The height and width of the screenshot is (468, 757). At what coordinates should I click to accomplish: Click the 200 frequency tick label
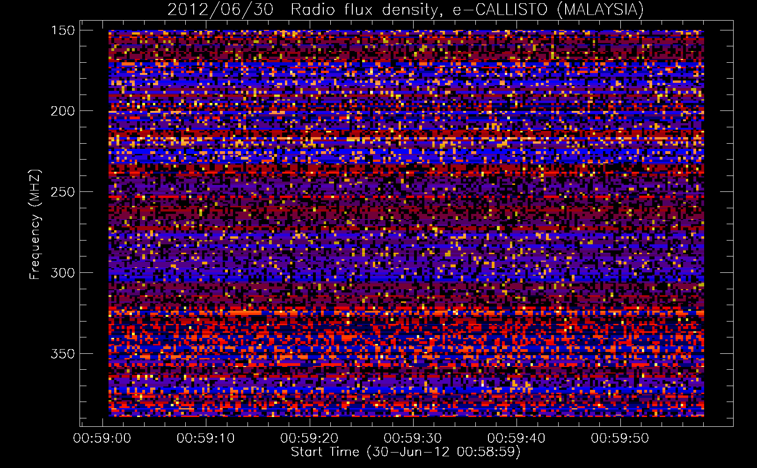pos(63,111)
